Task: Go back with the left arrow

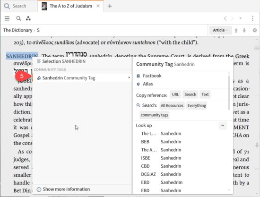Action: tap(225, 18)
